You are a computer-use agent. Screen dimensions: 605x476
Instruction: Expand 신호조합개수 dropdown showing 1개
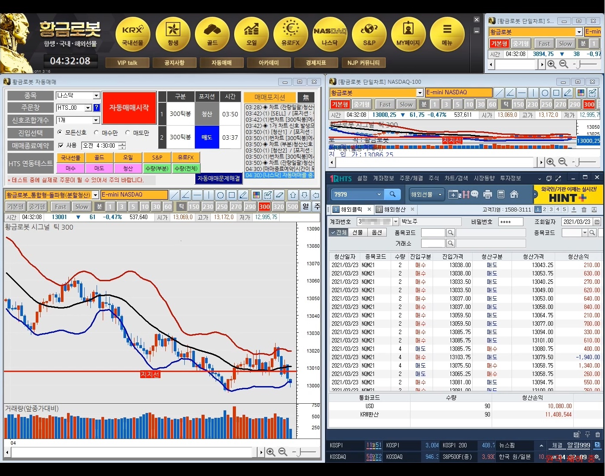[96, 120]
